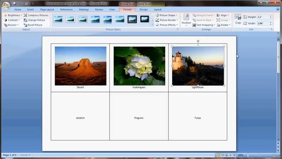282x159 pixels.
Task: Open the Picture Effects menu
Action: [x=167, y=25]
